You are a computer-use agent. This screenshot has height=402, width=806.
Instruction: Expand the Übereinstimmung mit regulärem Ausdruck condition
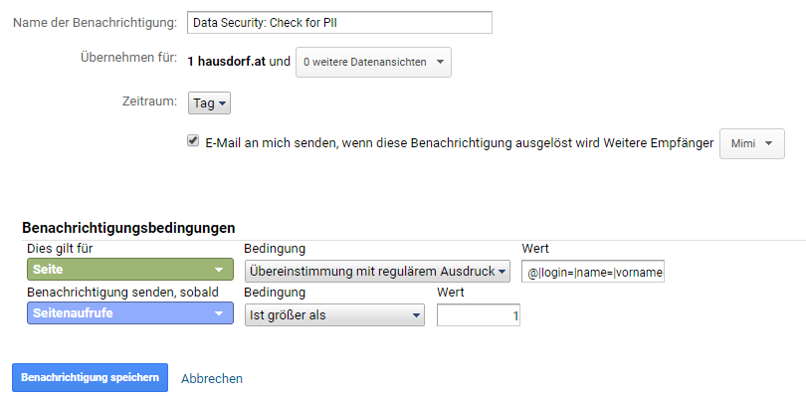(x=372, y=271)
